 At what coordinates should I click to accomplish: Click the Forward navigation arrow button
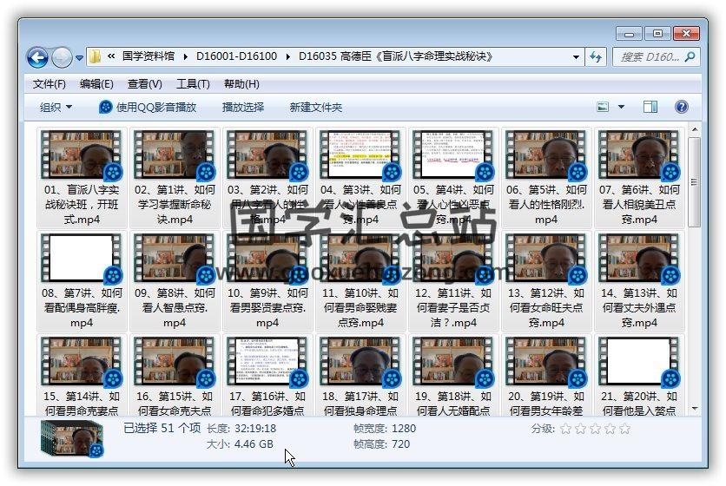(62, 57)
